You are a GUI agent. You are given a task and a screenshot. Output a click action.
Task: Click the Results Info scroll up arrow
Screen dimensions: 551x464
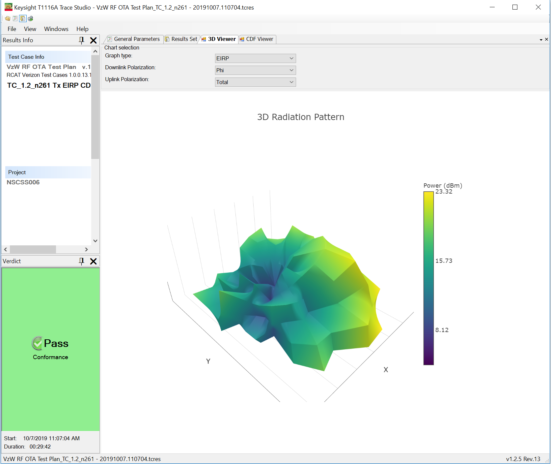point(95,51)
